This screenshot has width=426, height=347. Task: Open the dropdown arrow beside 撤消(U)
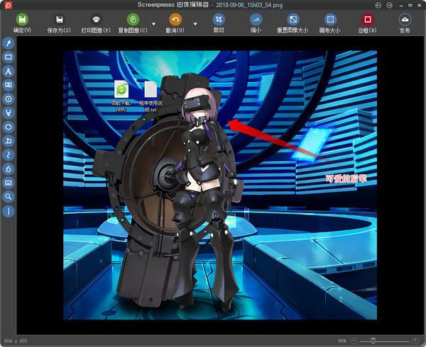(x=195, y=24)
